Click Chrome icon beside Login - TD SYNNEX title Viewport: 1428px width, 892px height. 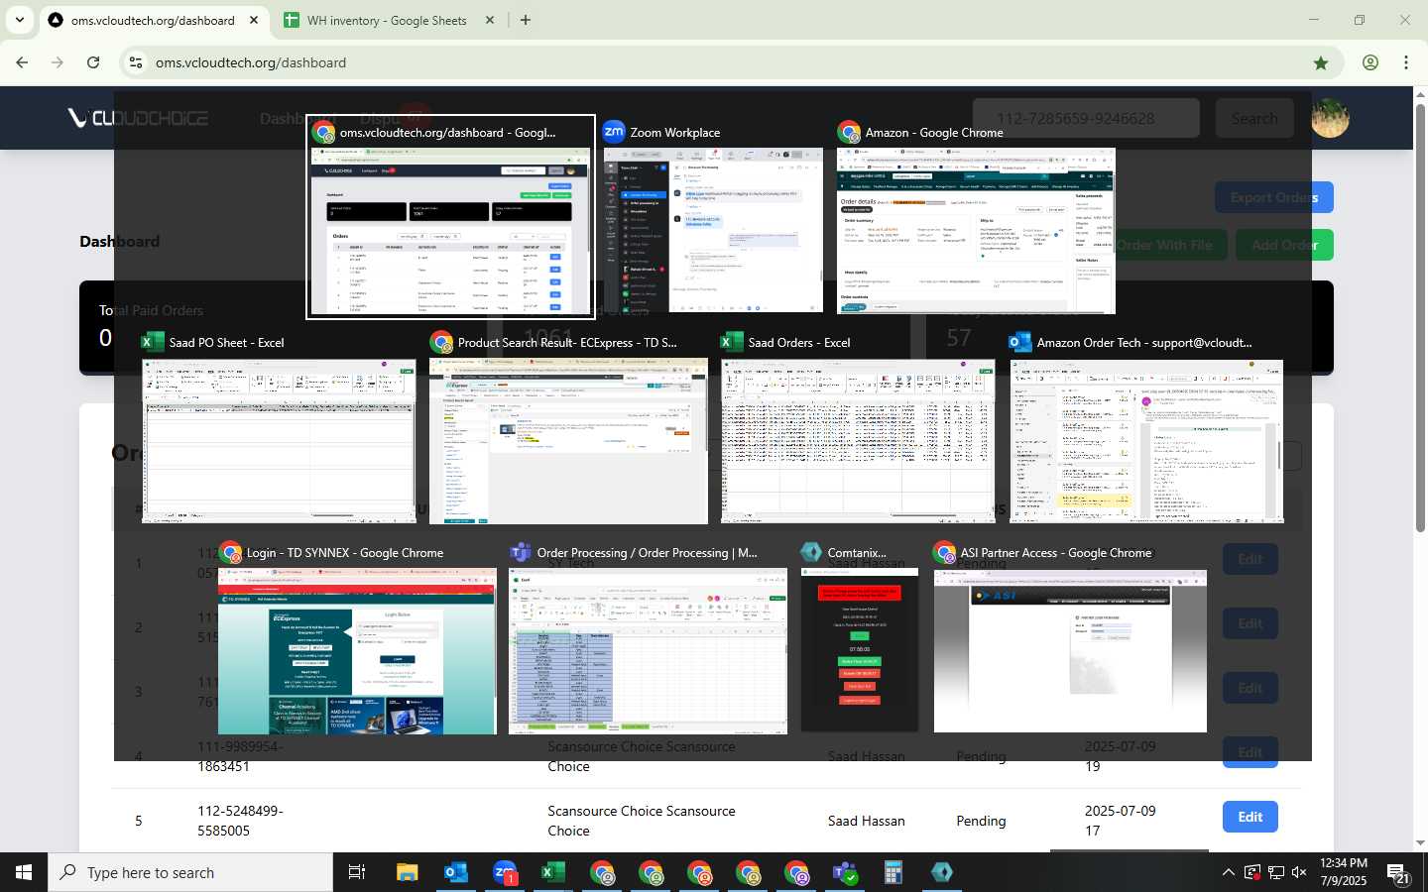230,552
